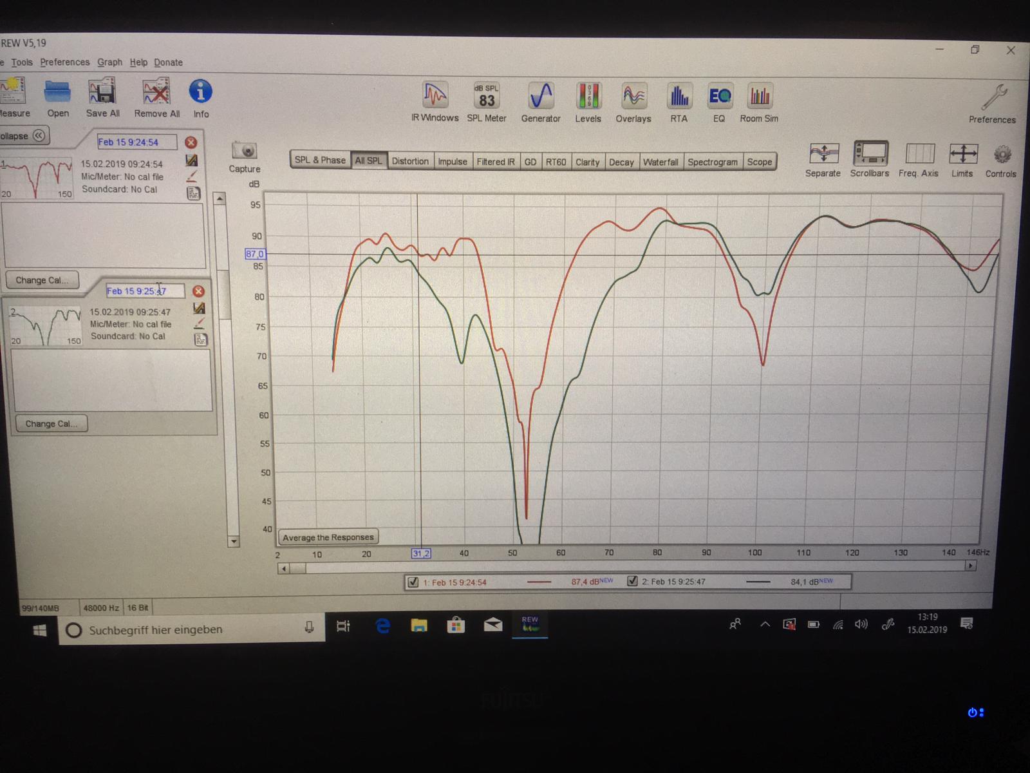This screenshot has height=773, width=1030.
Task: Toggle the Scrollbars graph option
Action: pos(870,155)
